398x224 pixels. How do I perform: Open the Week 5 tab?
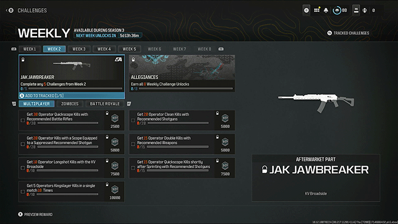tap(130, 49)
